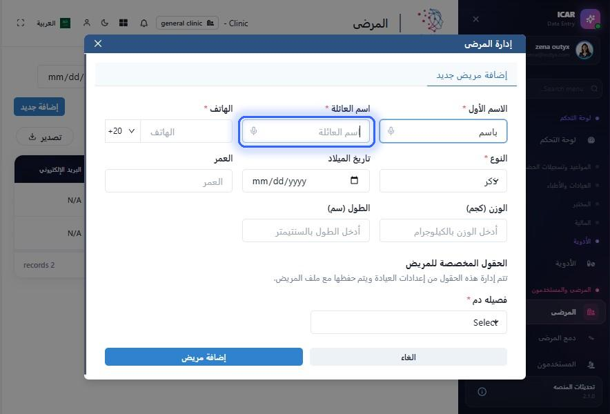610x414 pixels.
Task: Focus the العمر age input field
Action: [168, 181]
